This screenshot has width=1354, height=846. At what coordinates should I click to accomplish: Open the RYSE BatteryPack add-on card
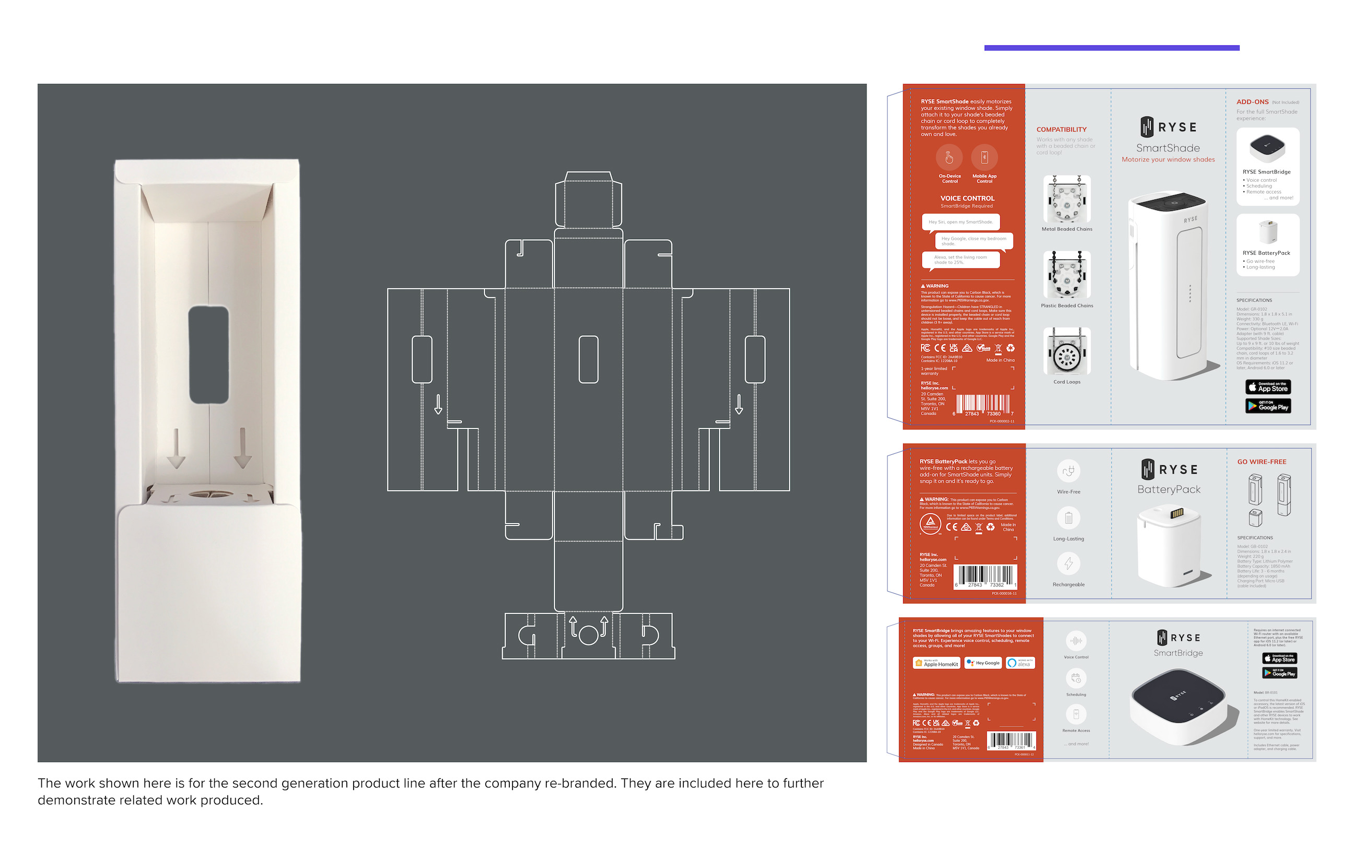(1267, 245)
